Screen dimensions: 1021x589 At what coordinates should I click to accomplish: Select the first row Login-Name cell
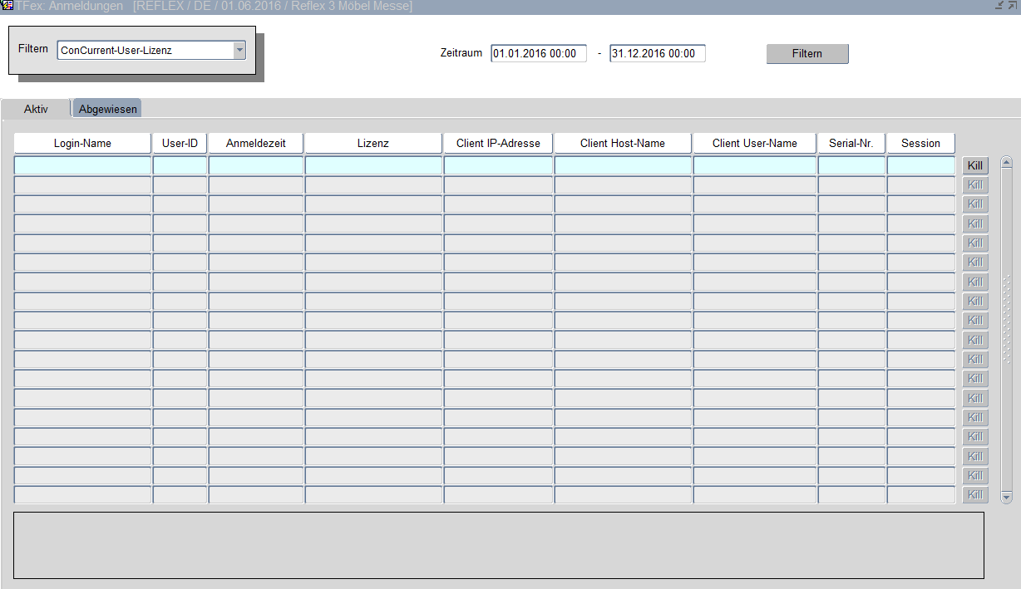point(82,165)
